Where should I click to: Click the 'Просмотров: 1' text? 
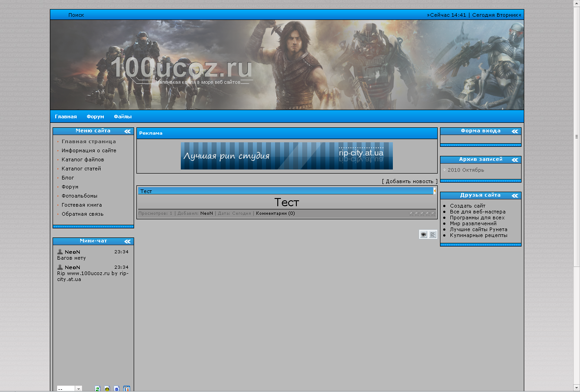(x=155, y=213)
